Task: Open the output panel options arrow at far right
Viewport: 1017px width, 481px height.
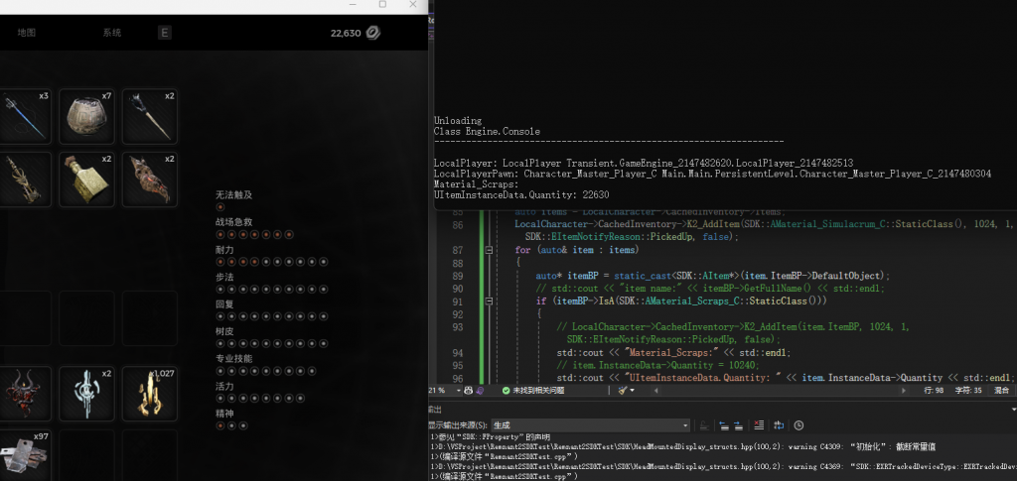Action: (1013, 410)
